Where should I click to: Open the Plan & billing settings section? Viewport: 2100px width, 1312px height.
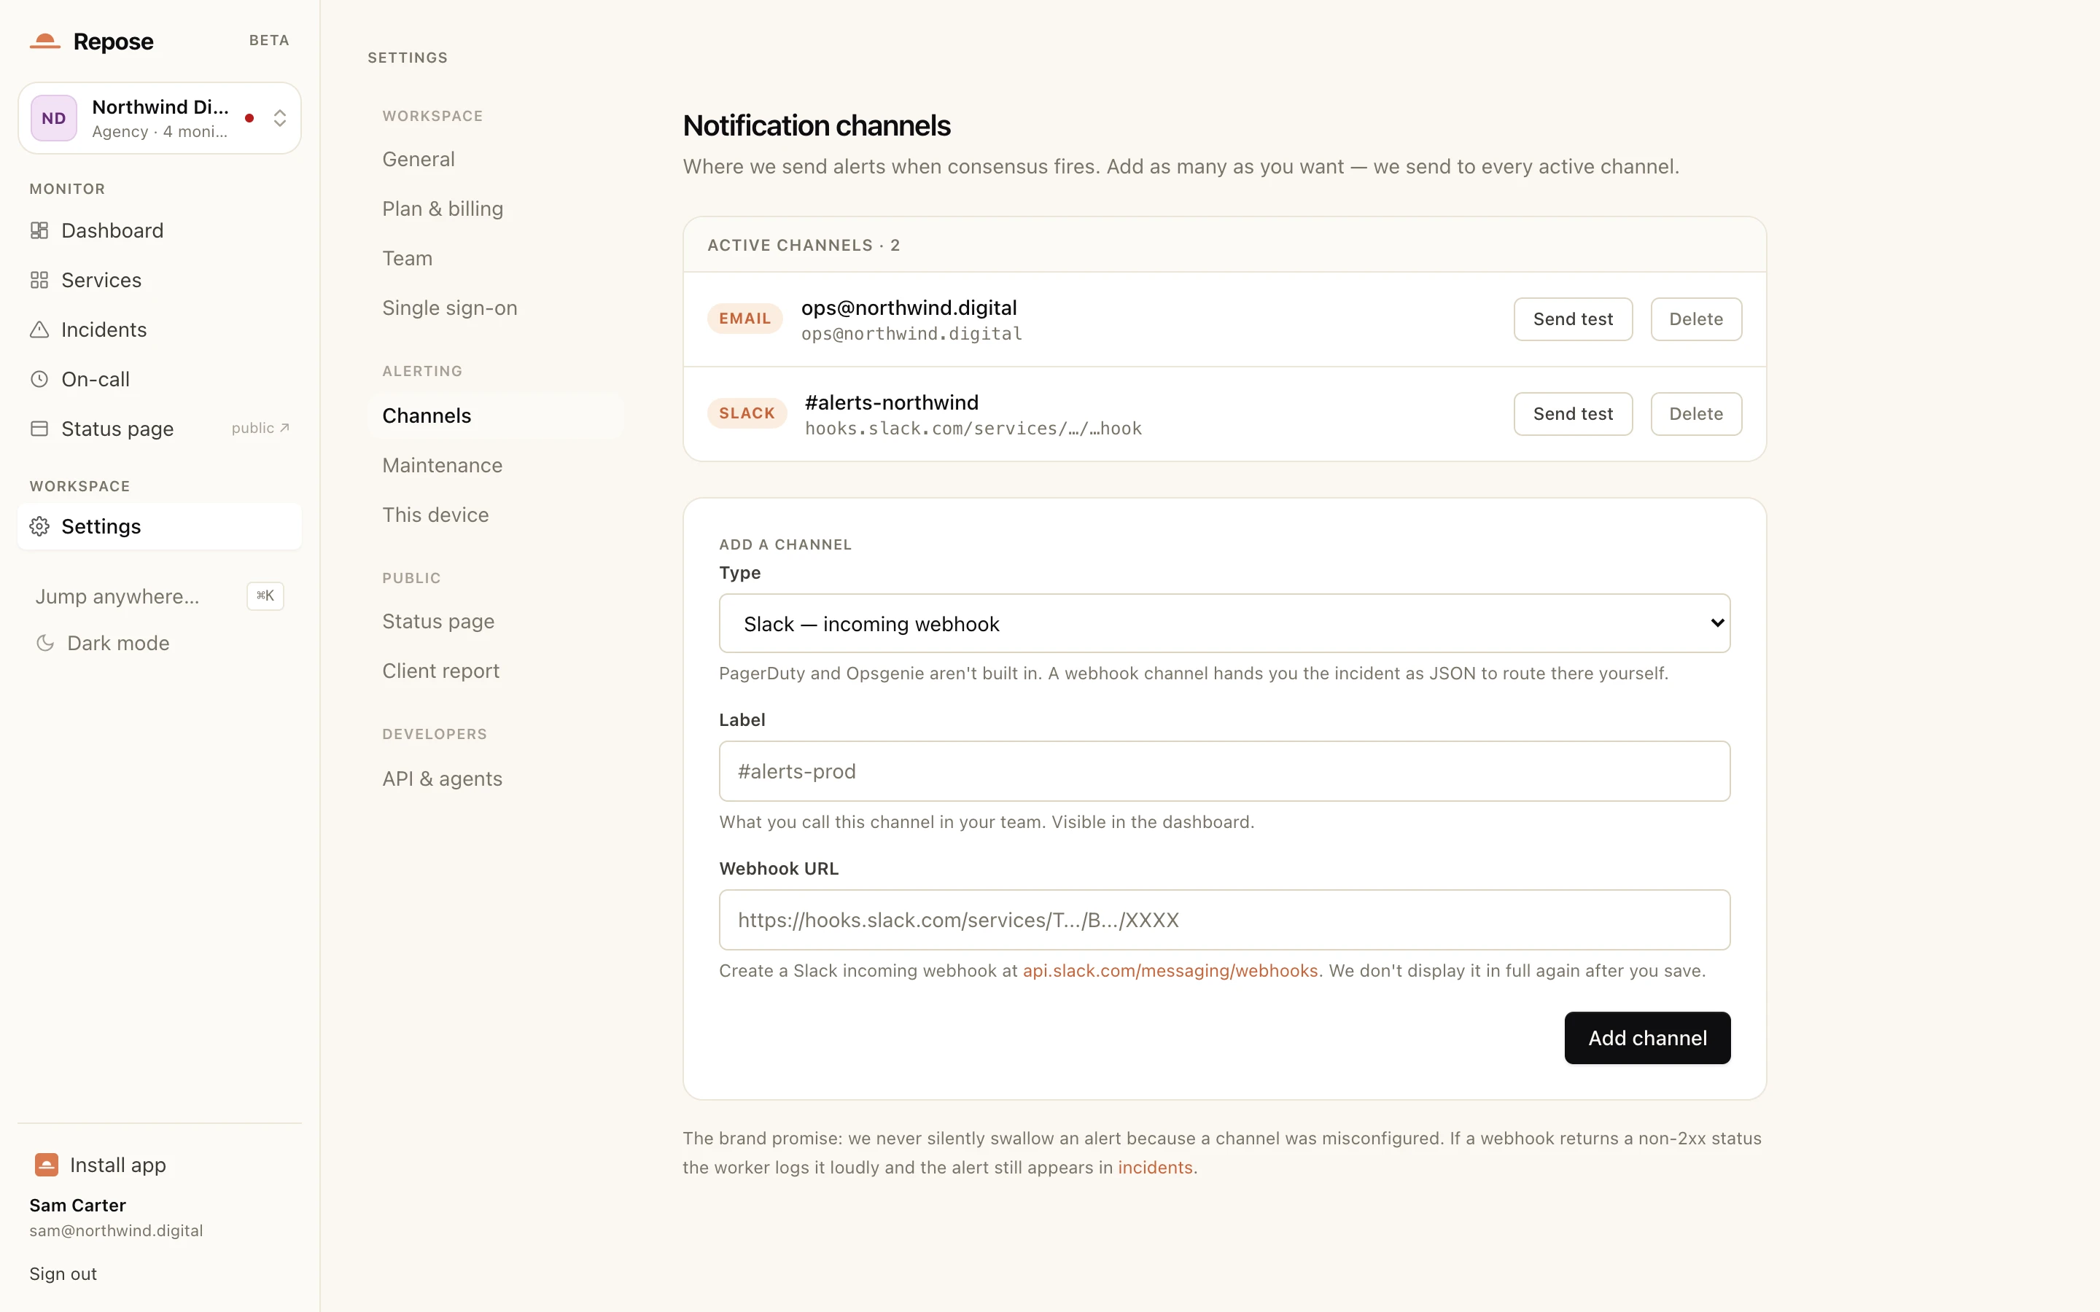(443, 208)
